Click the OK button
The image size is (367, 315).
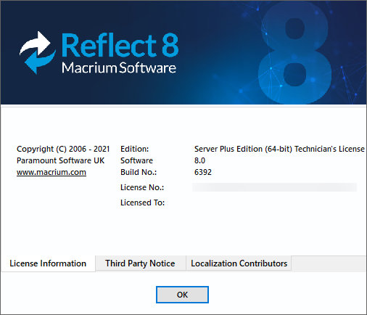coord(182,295)
